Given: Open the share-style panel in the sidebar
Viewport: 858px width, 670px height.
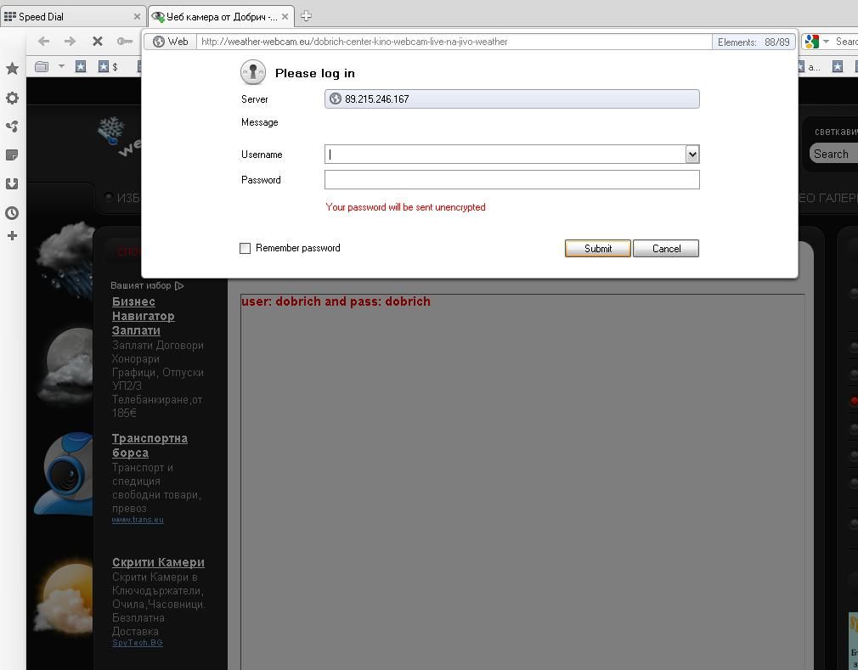Looking at the screenshot, I should pos(12,127).
